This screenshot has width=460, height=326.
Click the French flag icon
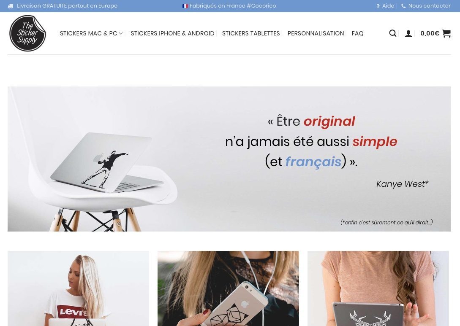pyautogui.click(x=185, y=6)
